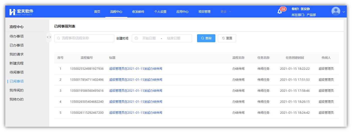Screen dimensions: 352x132
Task: Switch to the 首页 tab
Action: pyautogui.click(x=97, y=11)
